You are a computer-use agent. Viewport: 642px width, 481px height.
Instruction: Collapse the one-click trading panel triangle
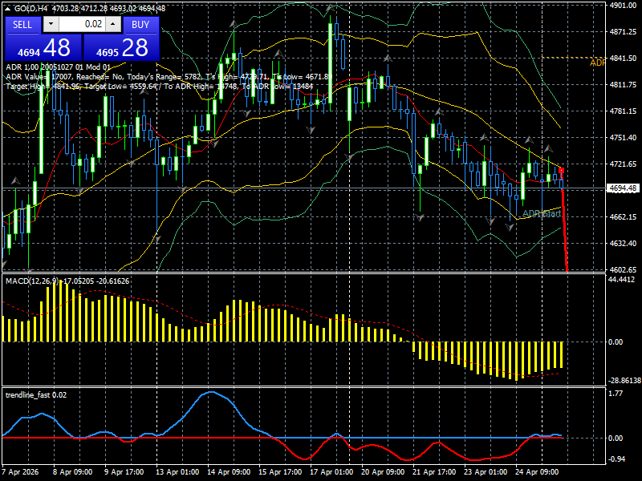[8, 8]
